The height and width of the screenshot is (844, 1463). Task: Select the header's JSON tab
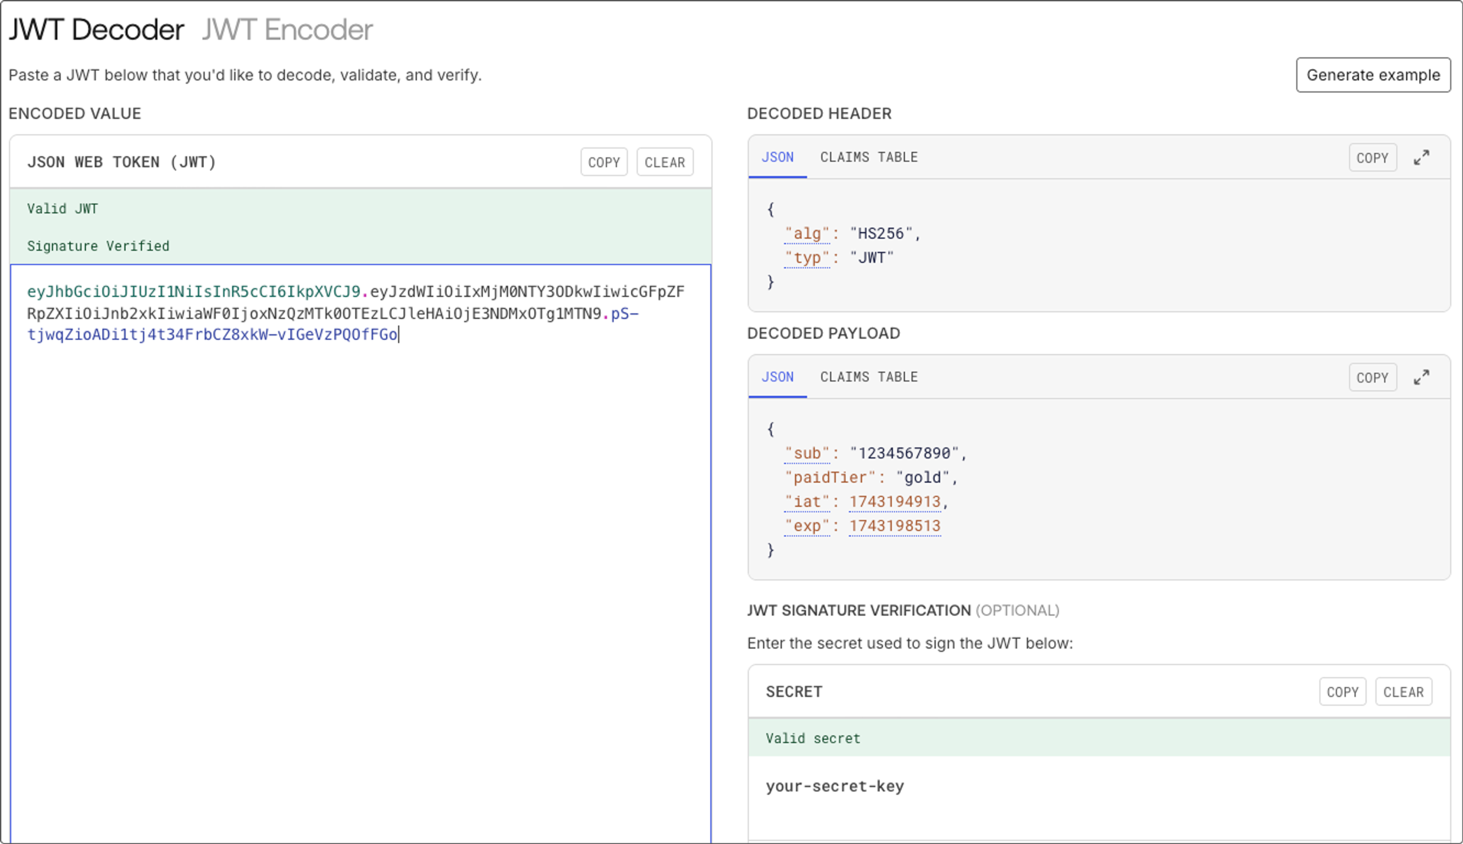pos(777,157)
